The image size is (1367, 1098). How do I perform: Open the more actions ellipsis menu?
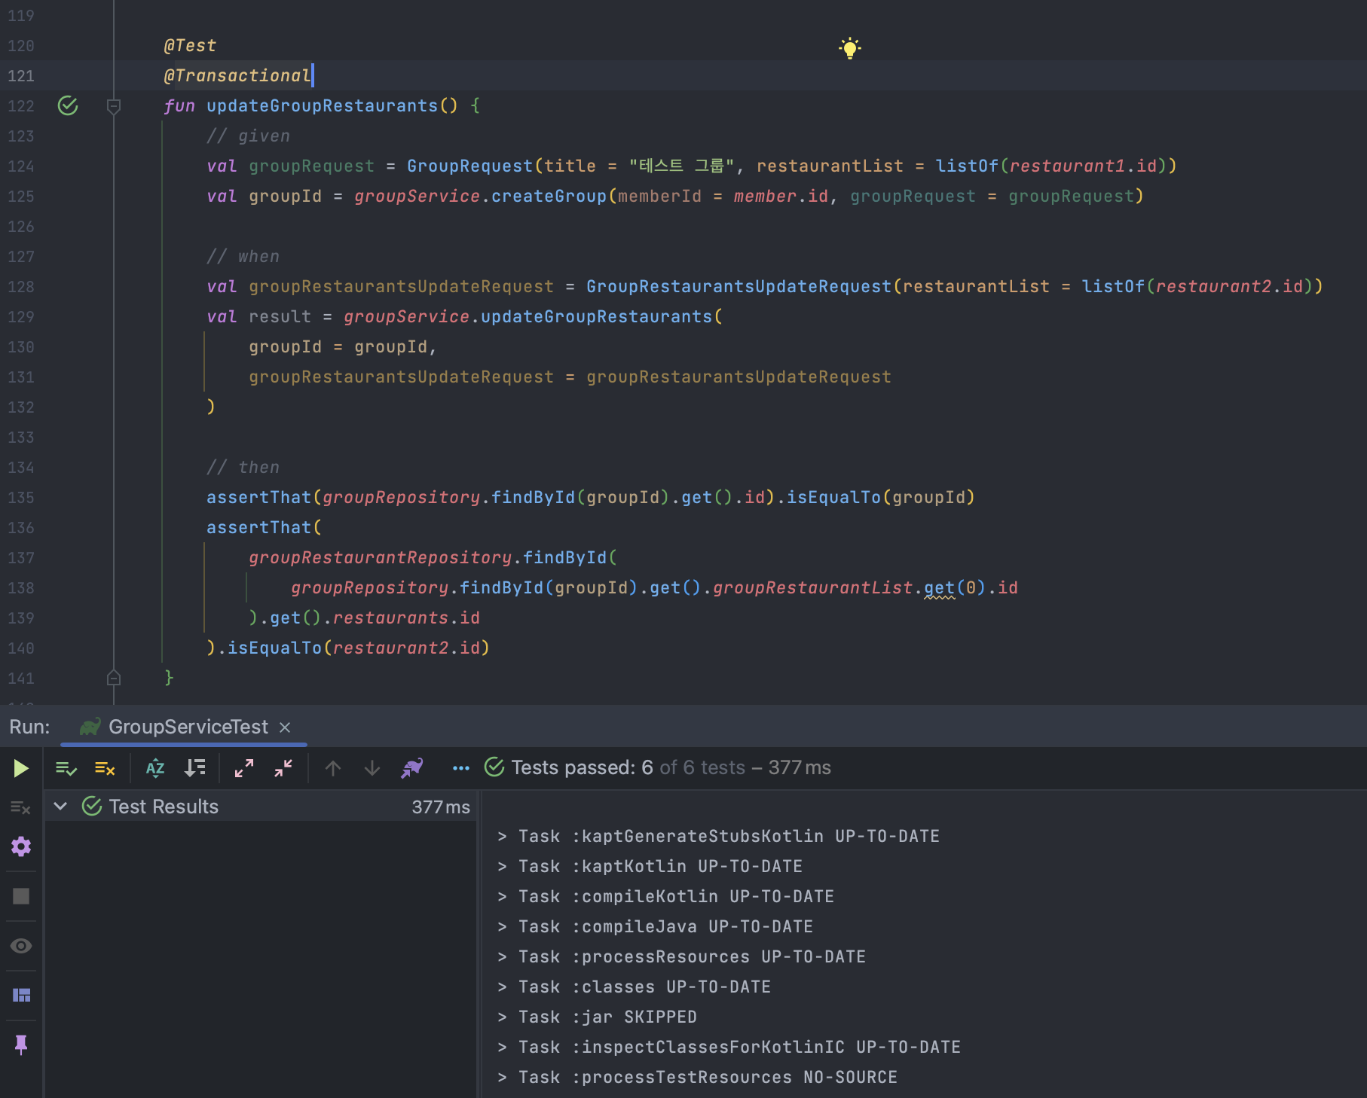[461, 768]
